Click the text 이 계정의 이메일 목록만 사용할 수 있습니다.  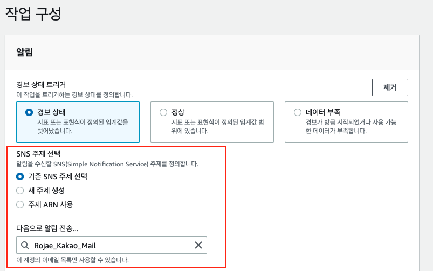coord(72,260)
